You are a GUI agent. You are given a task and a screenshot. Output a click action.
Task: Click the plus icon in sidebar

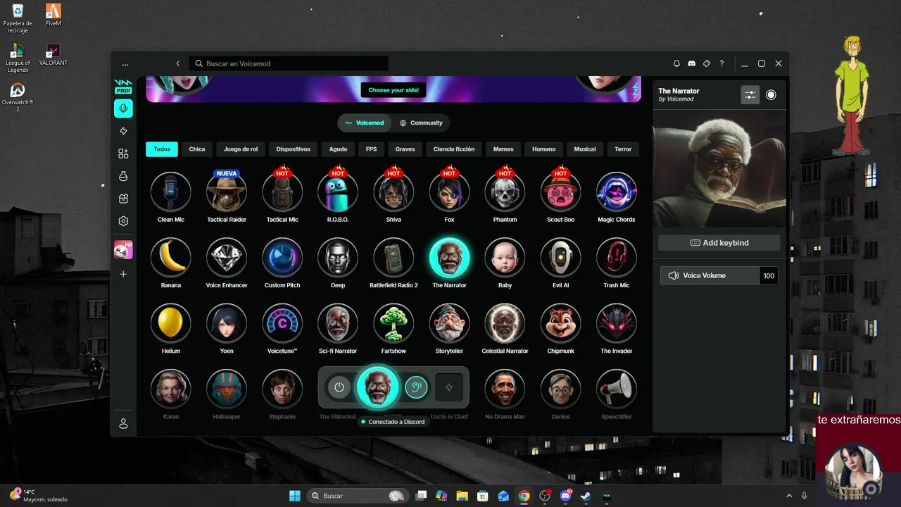point(123,274)
